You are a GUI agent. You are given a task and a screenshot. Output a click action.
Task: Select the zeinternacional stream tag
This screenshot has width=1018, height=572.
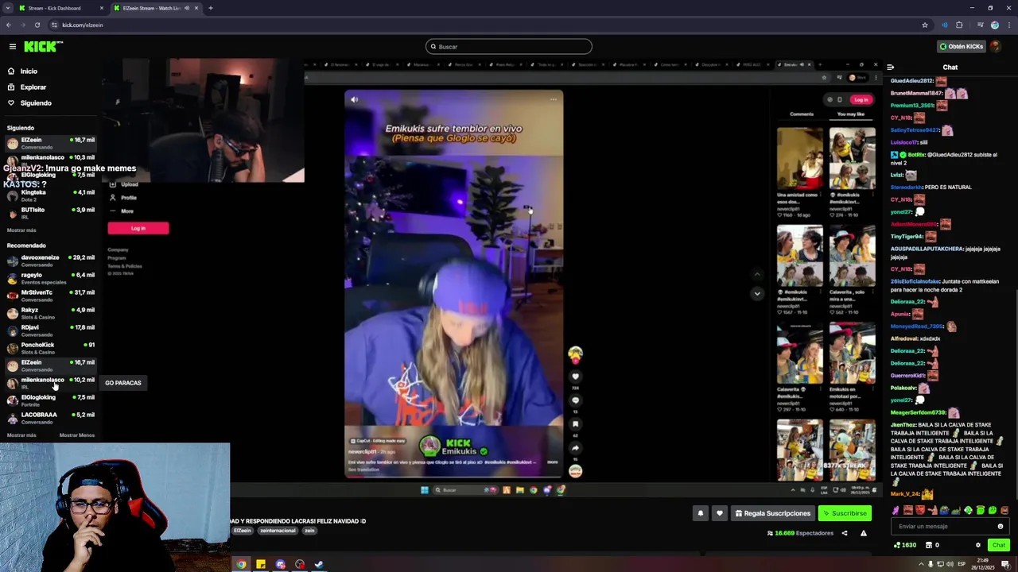pos(278,531)
